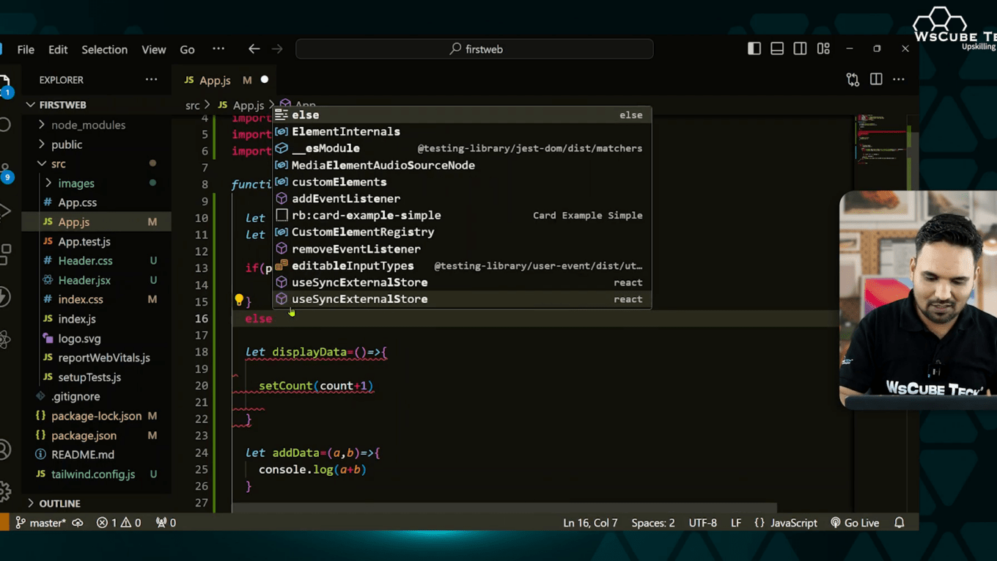
Task: Open setupTests.js in the explorer
Action: (89, 378)
